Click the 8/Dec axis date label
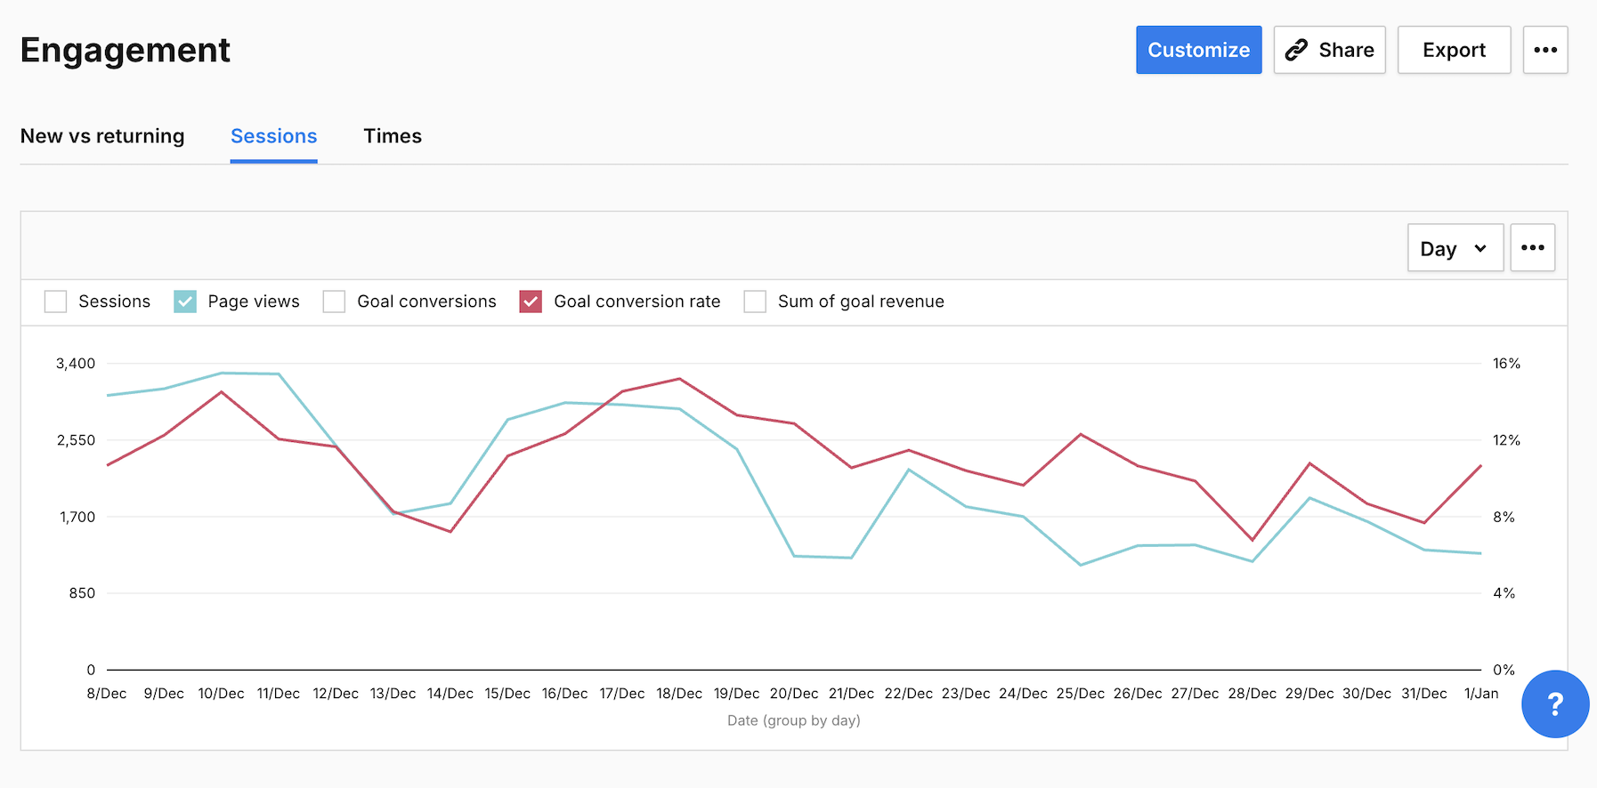Image resolution: width=1597 pixels, height=788 pixels. click(x=107, y=694)
